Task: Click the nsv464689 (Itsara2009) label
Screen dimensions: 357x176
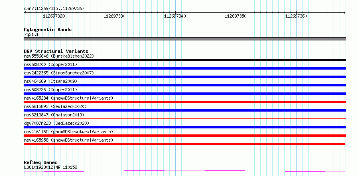Action: (51, 81)
